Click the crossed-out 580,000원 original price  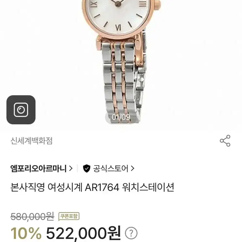[x=32, y=217]
